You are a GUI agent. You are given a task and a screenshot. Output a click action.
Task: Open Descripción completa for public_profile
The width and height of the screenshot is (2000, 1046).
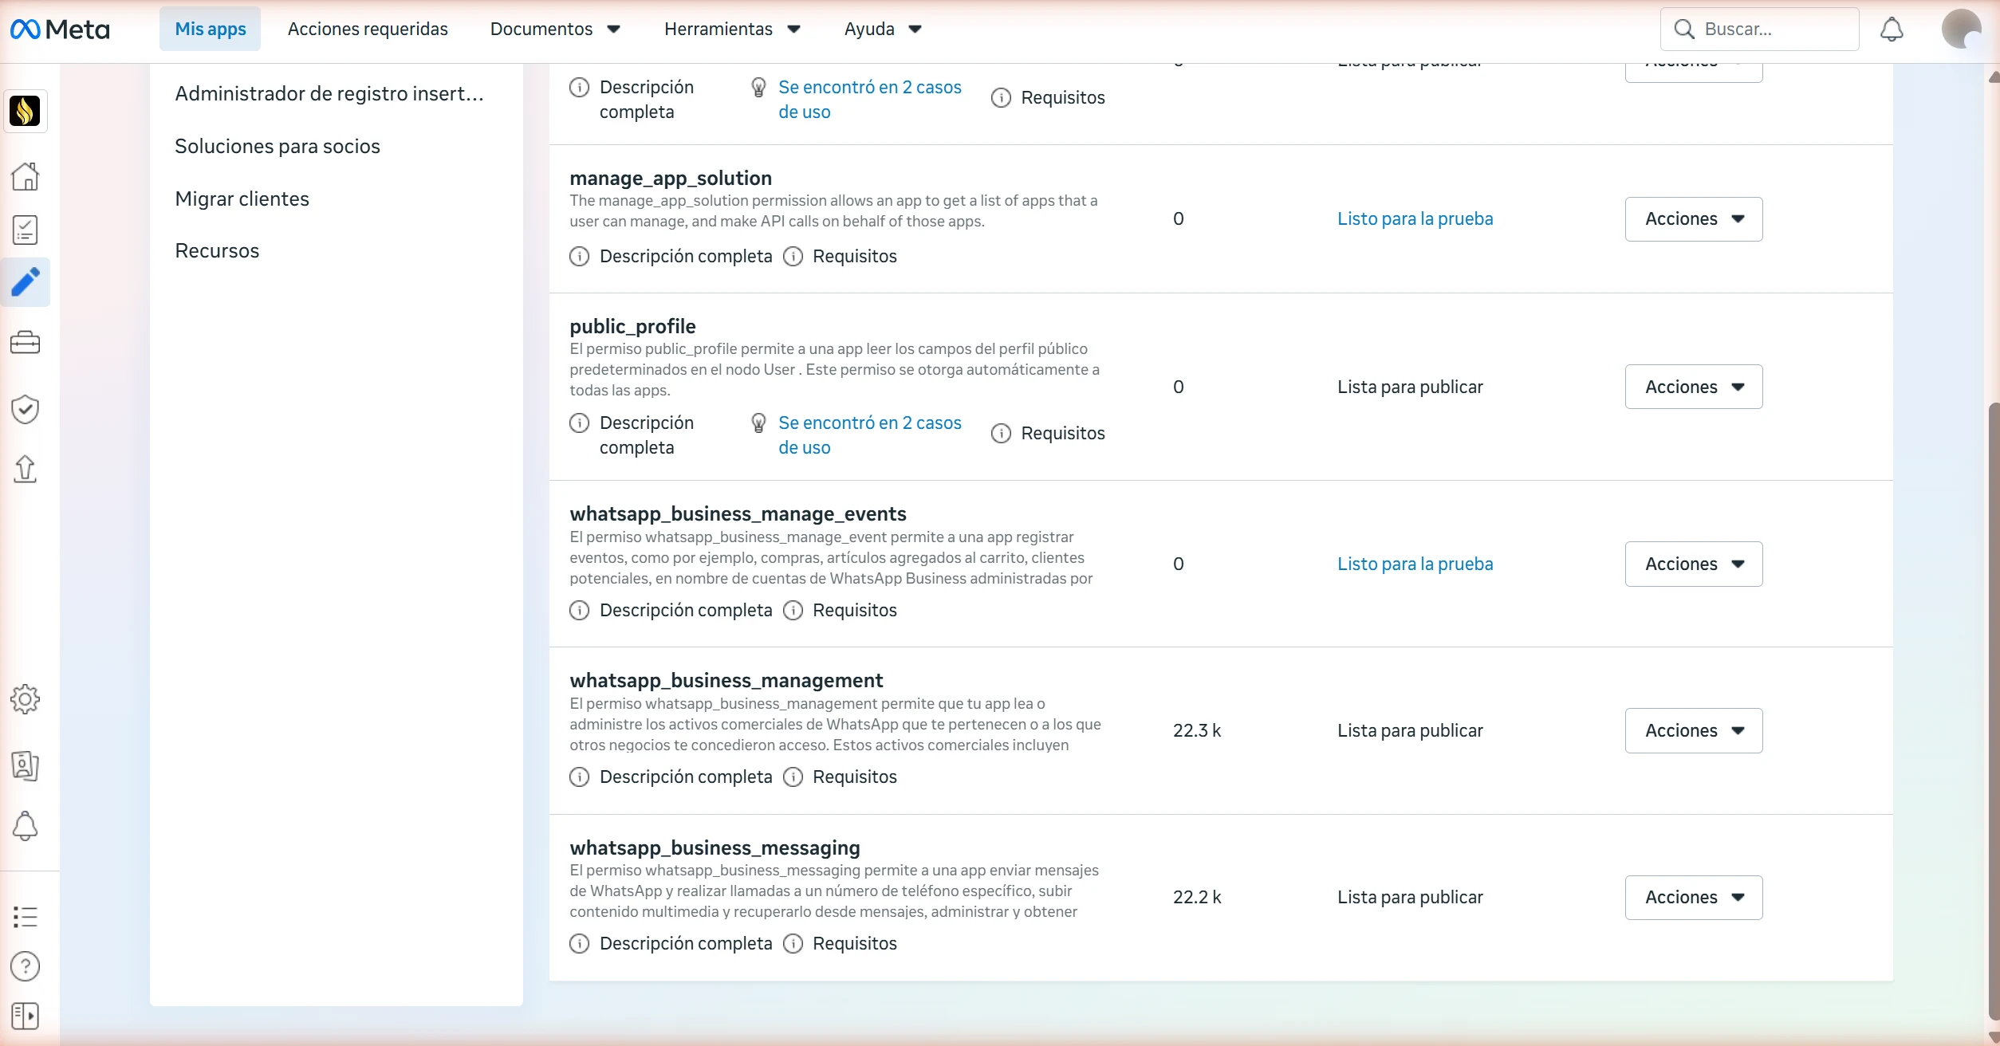647,435
